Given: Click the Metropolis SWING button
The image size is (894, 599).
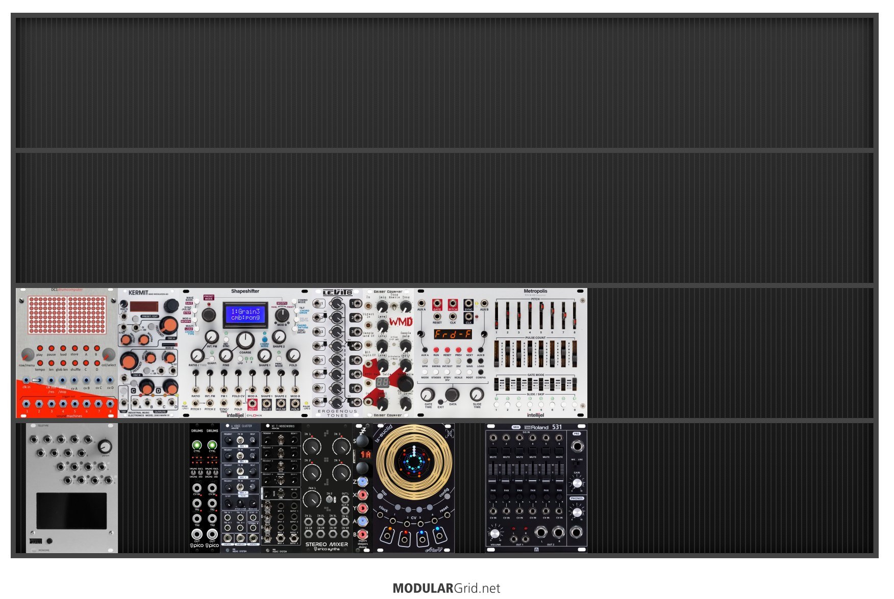Looking at the screenshot, I should click(x=436, y=361).
